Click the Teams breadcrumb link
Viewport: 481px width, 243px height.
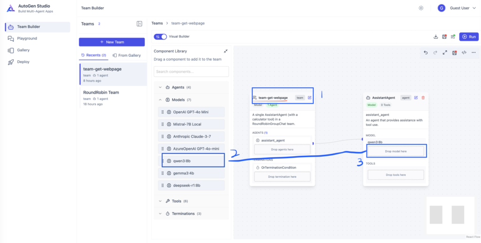point(157,23)
